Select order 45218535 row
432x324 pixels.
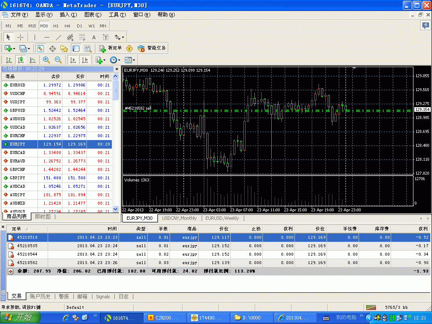pyautogui.click(x=219, y=246)
